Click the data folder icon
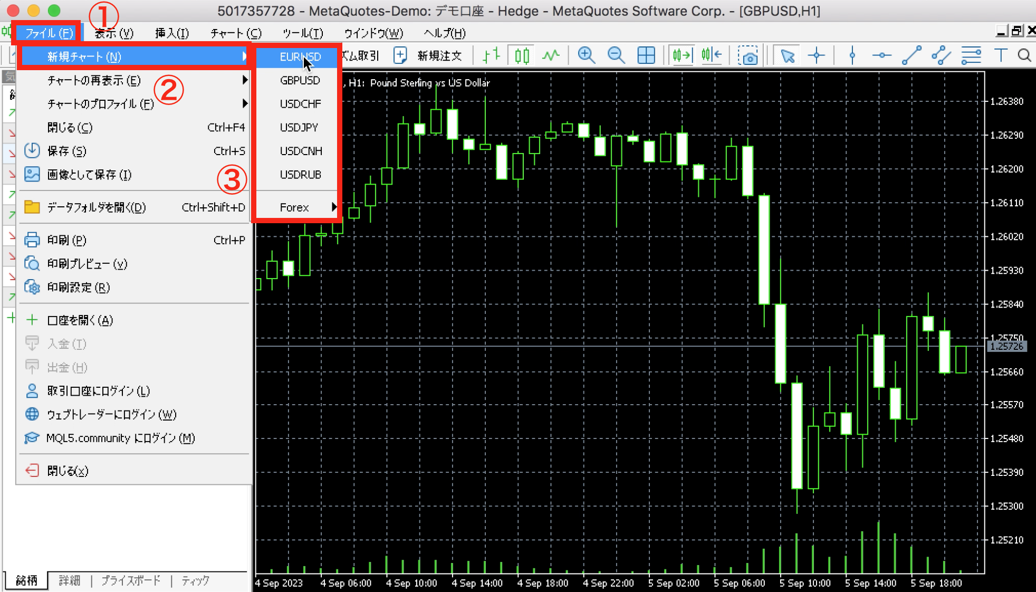 (x=32, y=207)
